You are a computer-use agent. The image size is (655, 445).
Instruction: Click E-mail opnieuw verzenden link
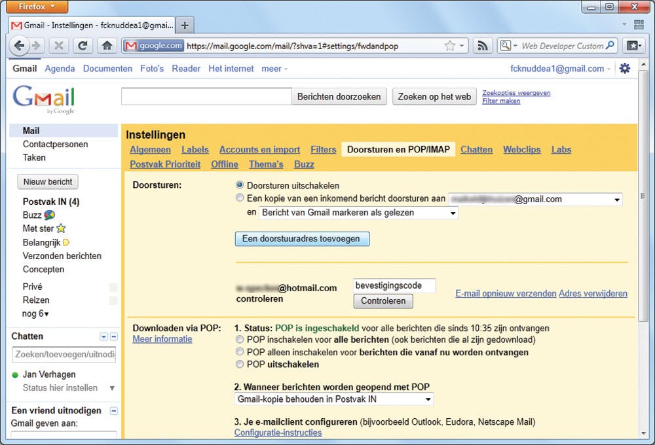[x=506, y=294]
